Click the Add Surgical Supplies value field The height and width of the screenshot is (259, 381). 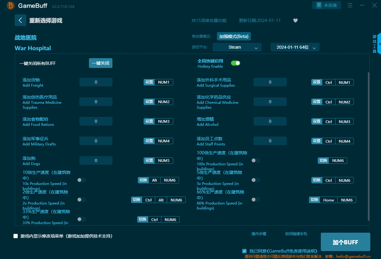point(270,82)
